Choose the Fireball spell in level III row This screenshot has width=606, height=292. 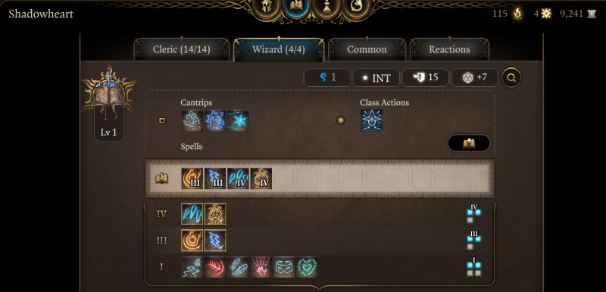pyautogui.click(x=192, y=241)
